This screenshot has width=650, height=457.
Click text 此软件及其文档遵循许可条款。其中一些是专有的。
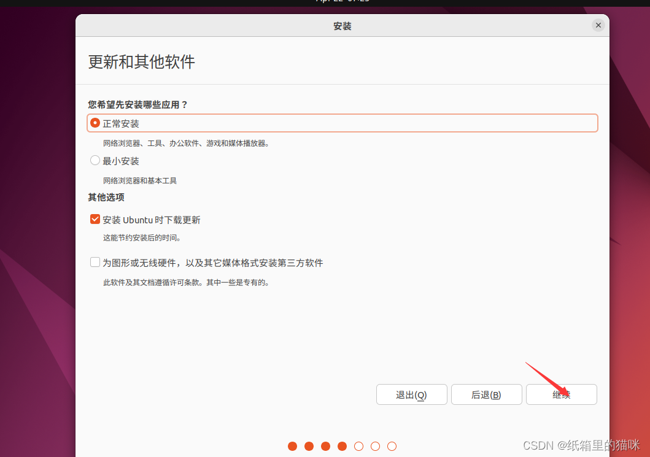pyautogui.click(x=187, y=283)
